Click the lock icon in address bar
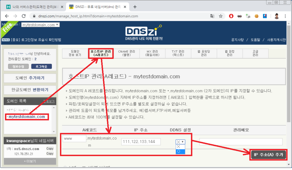Viewport: 292px width, 170px height. (34, 16)
